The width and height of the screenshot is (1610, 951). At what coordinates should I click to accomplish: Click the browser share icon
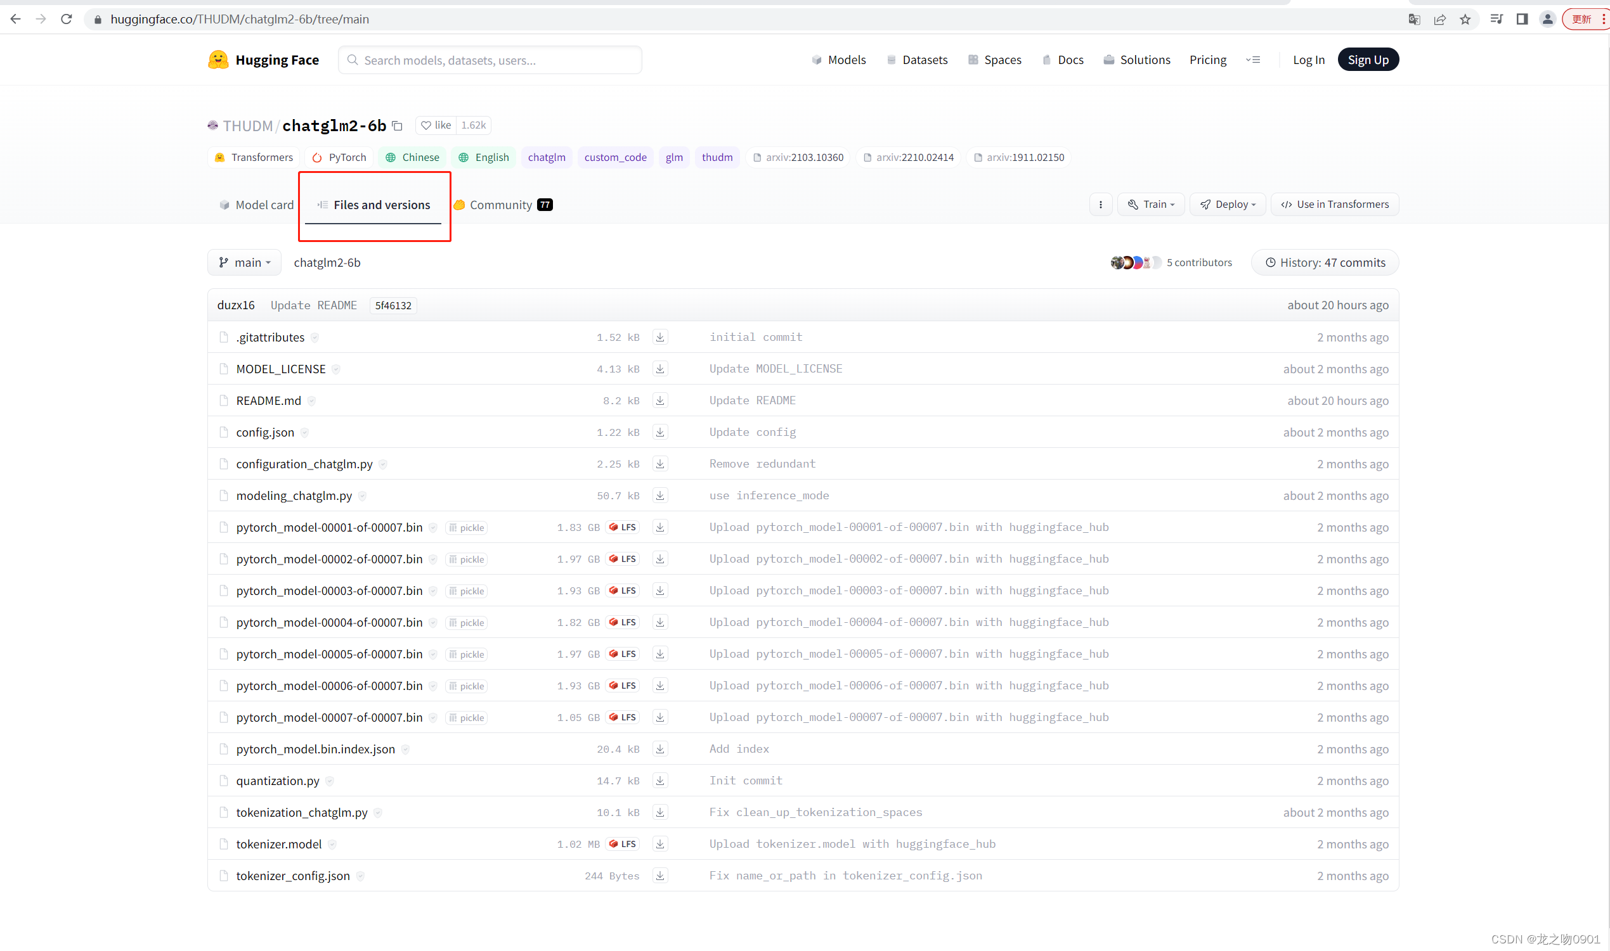1439,19
